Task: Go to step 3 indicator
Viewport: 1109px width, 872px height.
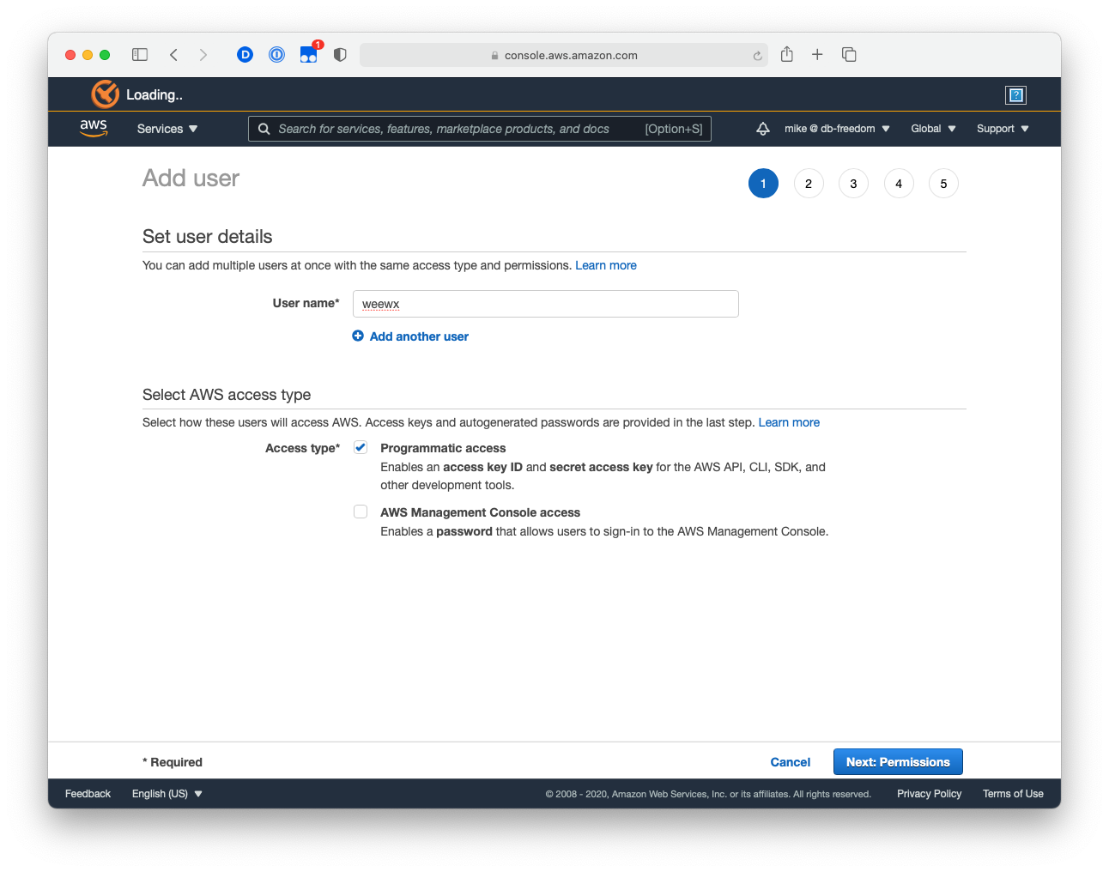Action: click(x=853, y=184)
